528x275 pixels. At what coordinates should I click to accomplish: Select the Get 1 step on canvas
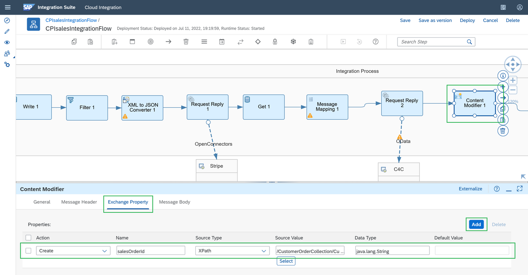(264, 107)
